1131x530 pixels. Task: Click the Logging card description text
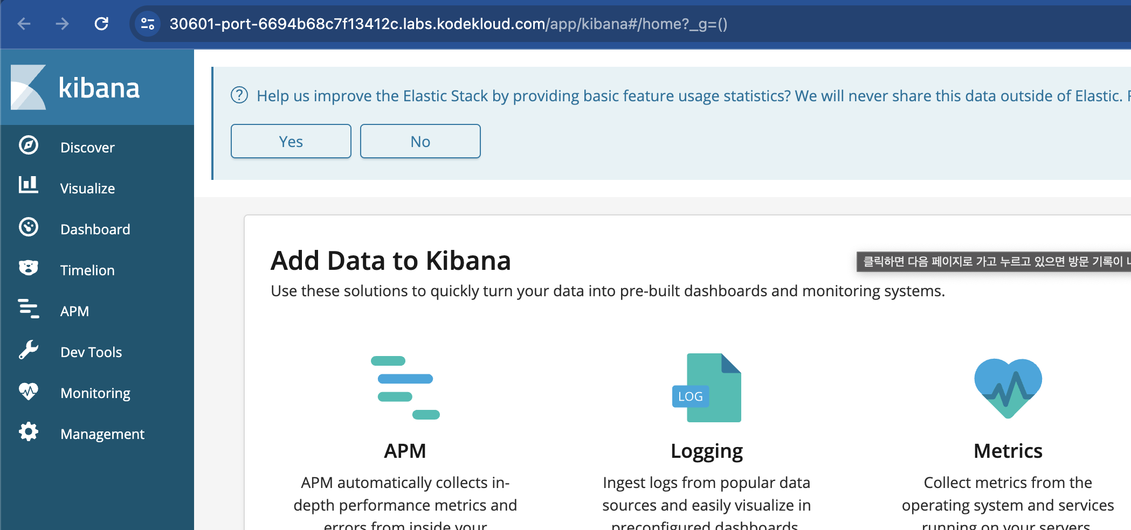click(707, 503)
